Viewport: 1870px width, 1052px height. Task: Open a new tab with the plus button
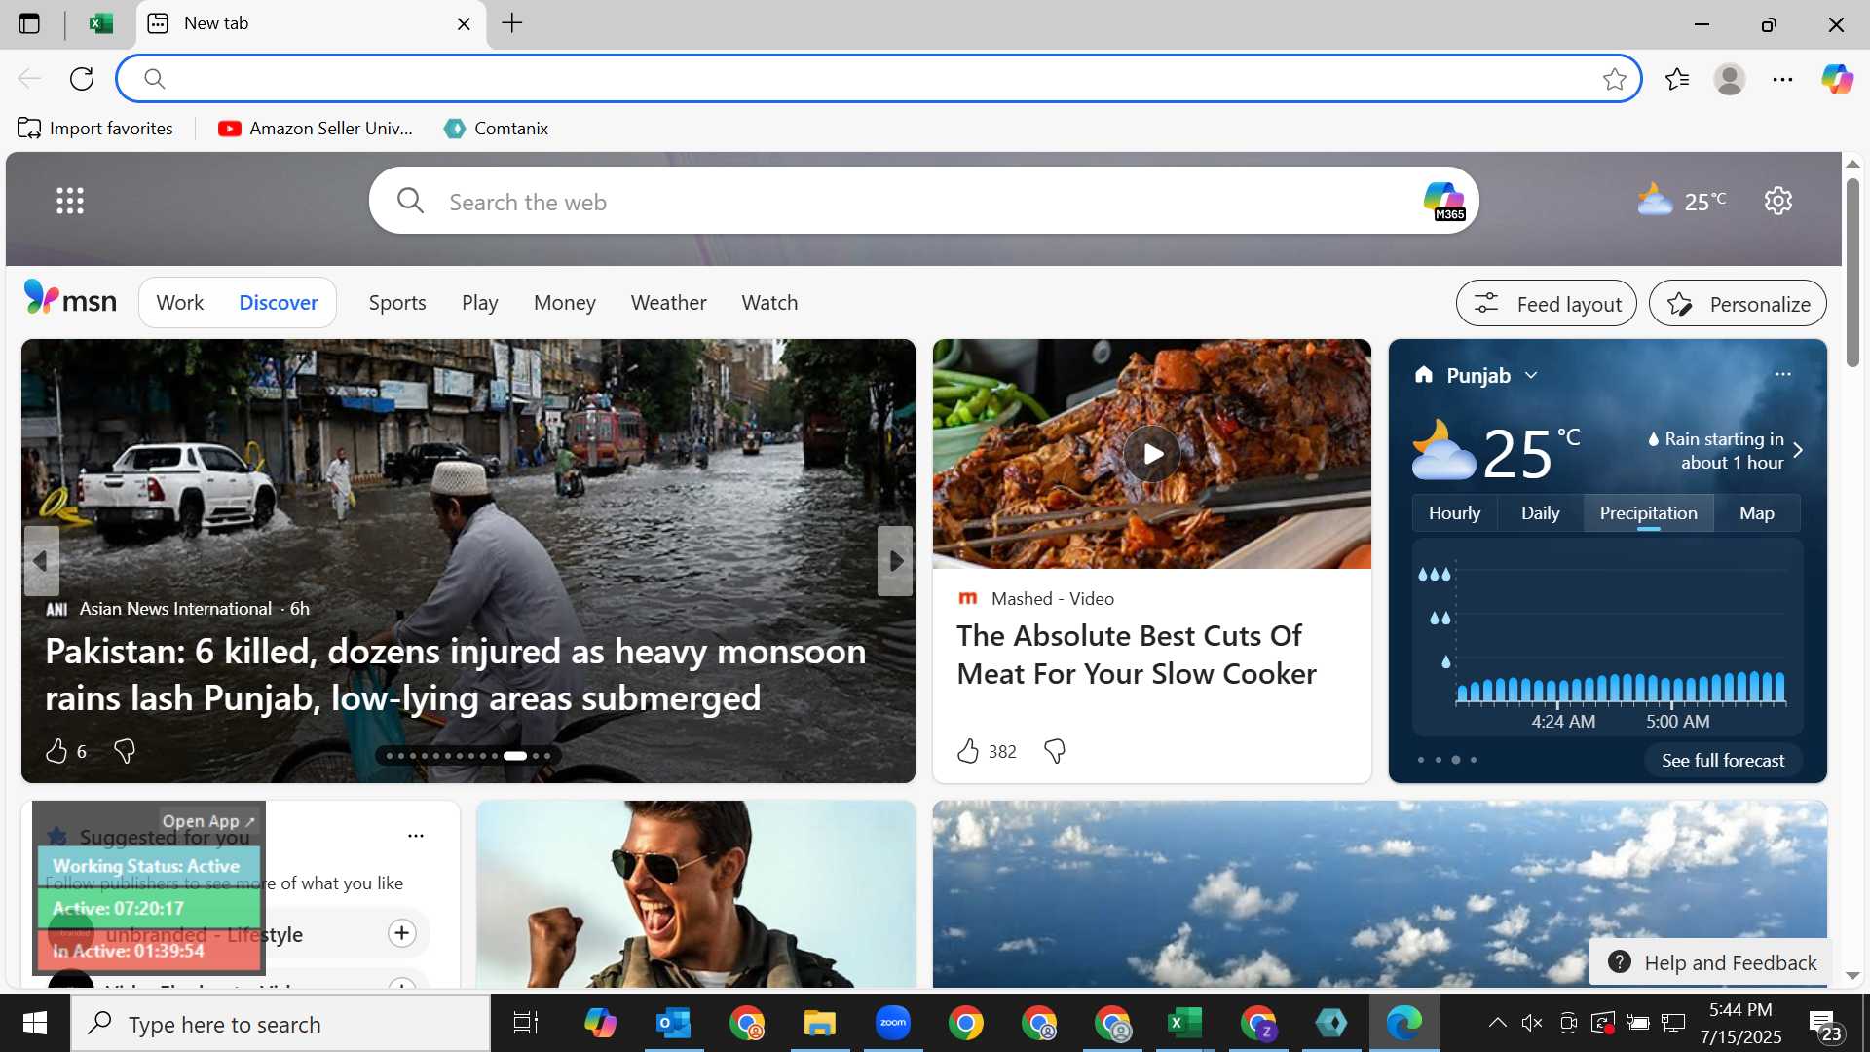512,23
